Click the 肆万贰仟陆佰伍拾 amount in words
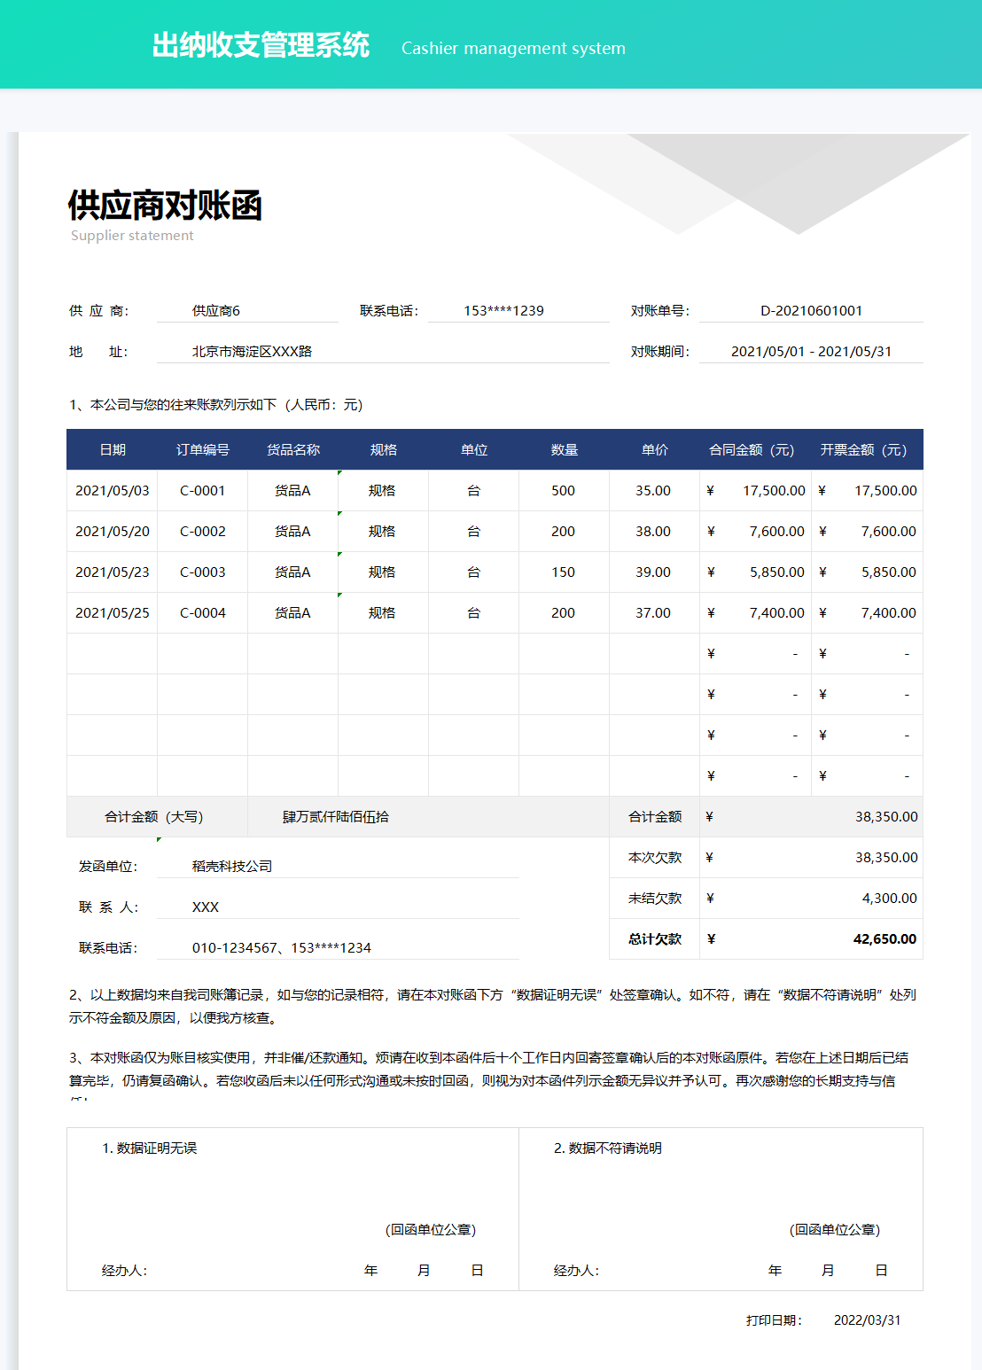The width and height of the screenshot is (982, 1370). coord(336,816)
